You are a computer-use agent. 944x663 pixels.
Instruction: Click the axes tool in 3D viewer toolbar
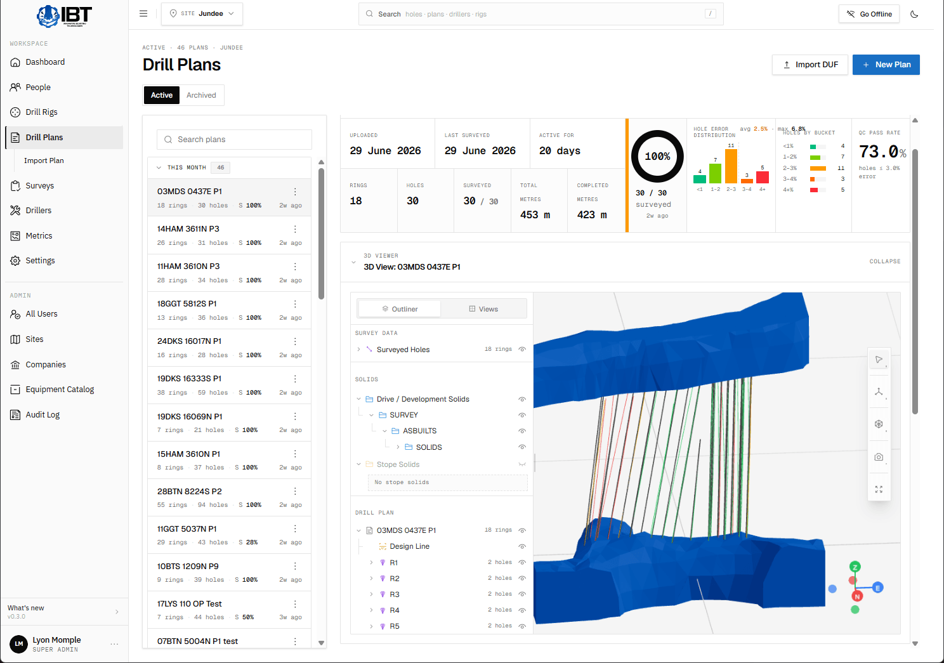coord(879,392)
